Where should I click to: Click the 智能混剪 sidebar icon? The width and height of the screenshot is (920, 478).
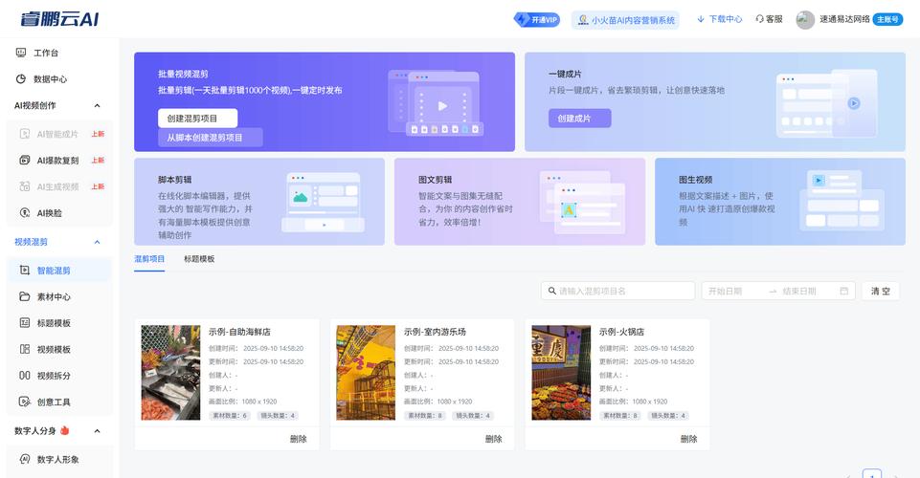click(x=25, y=270)
